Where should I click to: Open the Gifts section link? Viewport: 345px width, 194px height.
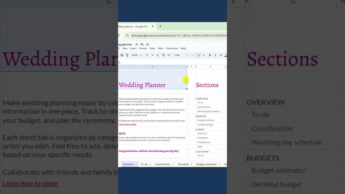[200, 147]
